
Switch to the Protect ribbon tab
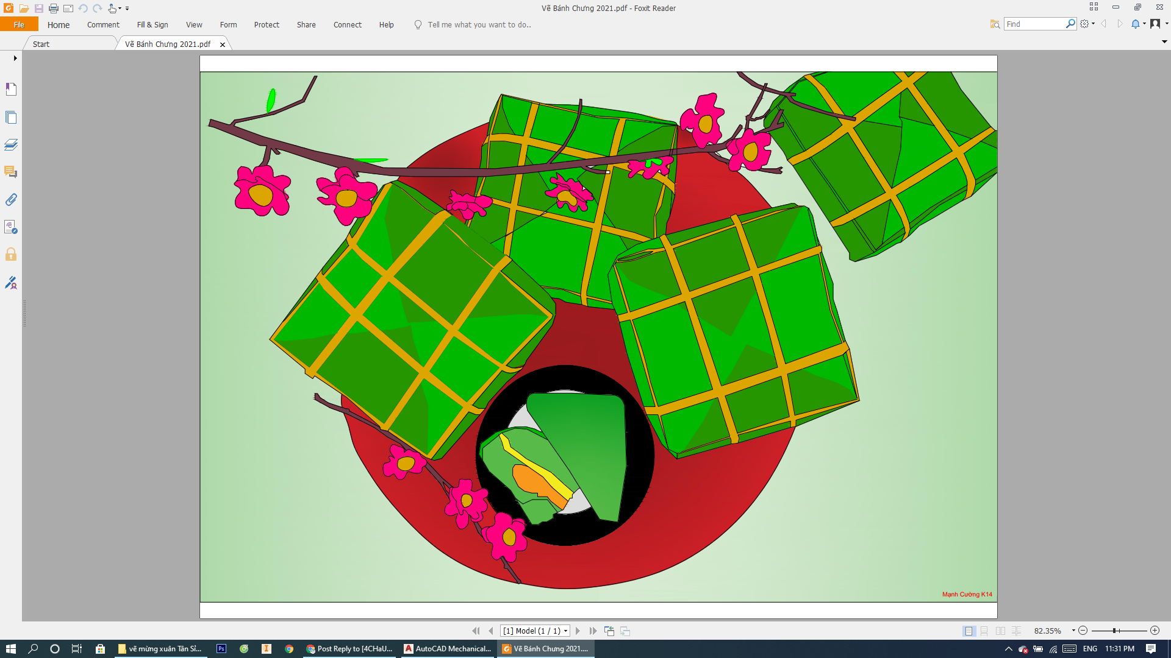(267, 24)
